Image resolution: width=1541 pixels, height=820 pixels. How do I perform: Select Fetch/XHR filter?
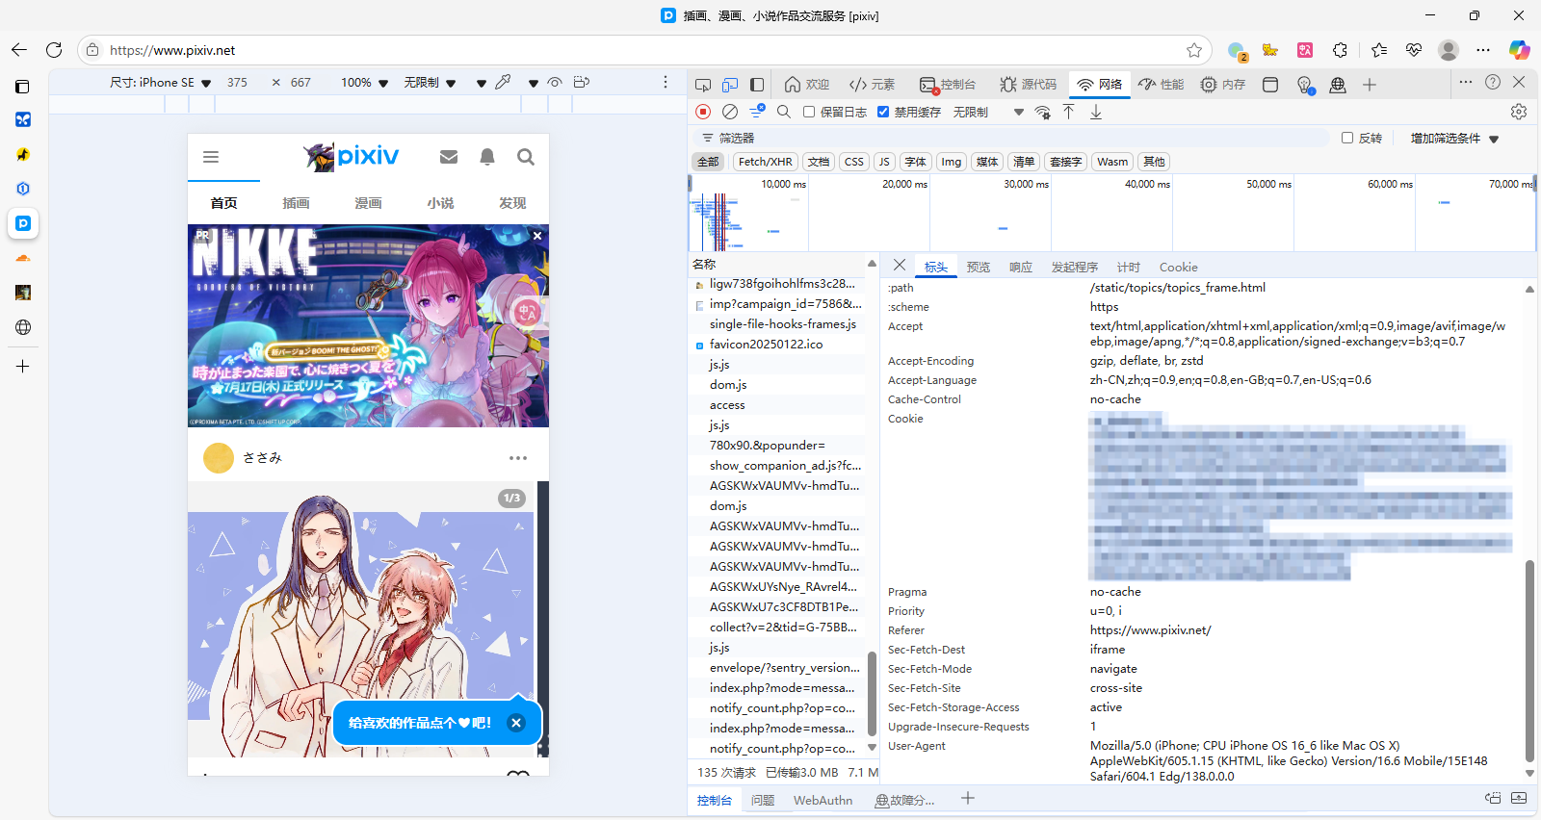coord(766,162)
